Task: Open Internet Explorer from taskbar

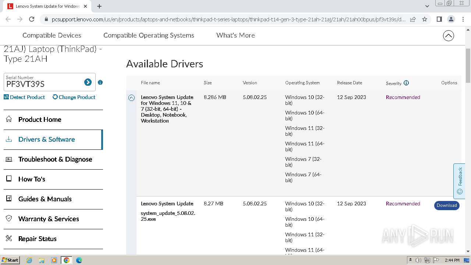Action: (29, 260)
